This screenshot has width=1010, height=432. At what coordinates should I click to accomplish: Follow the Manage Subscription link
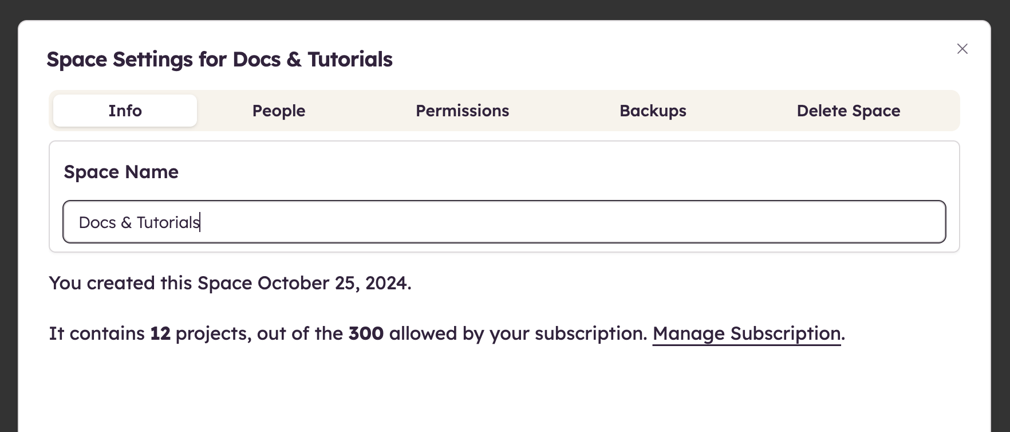[x=746, y=333]
